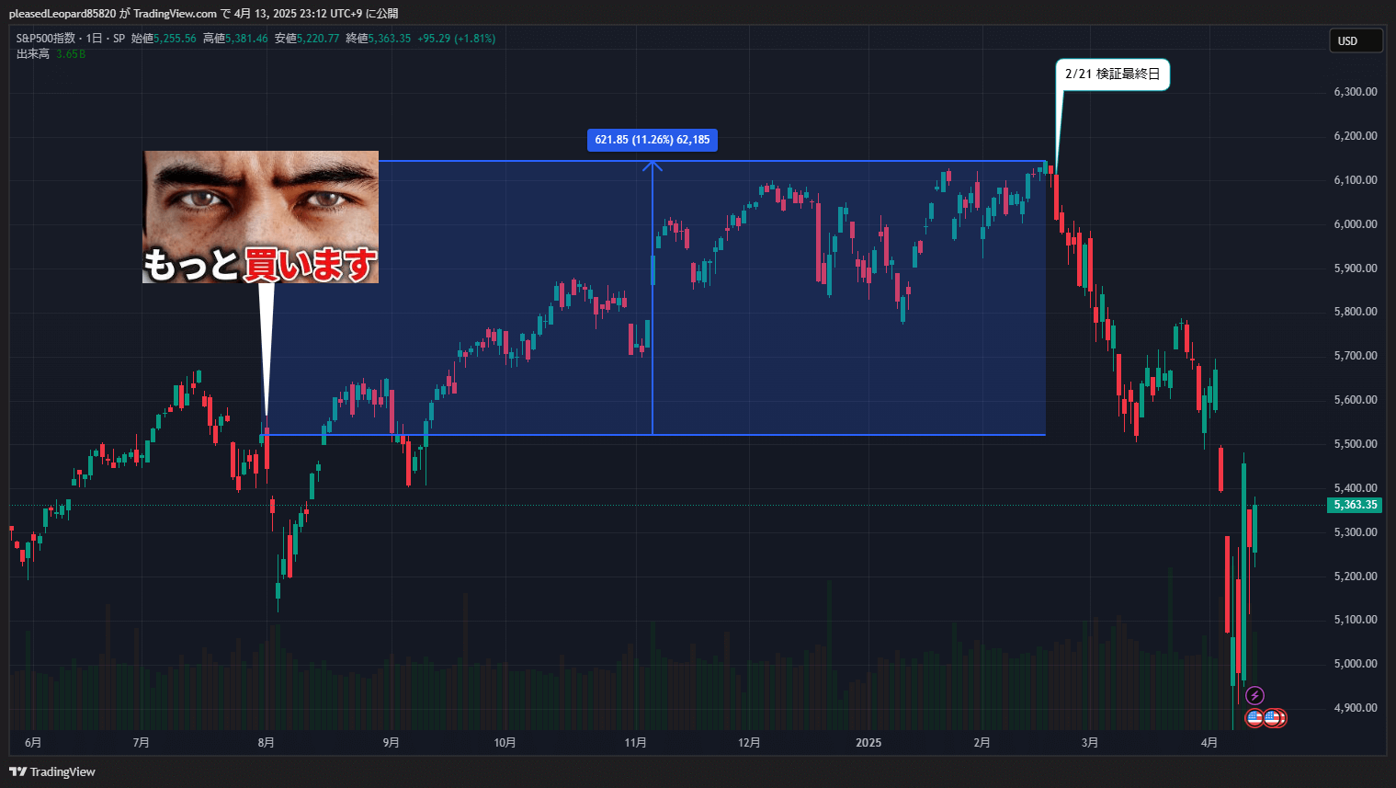The height and width of the screenshot is (788, 1396).
Task: Click the middle US flag event icon
Action: click(x=1271, y=718)
